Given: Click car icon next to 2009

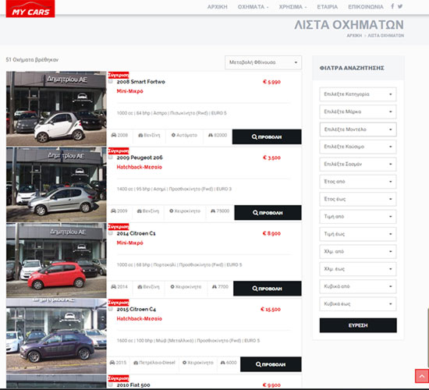Looking at the screenshot, I should 114,211.
